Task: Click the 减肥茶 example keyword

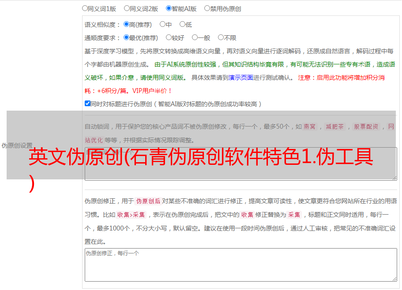Action: coord(334,126)
